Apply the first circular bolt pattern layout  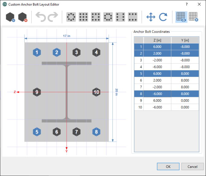[71, 17]
